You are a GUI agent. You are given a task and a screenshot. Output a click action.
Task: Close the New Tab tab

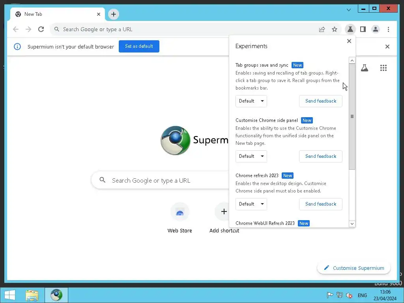click(98, 15)
